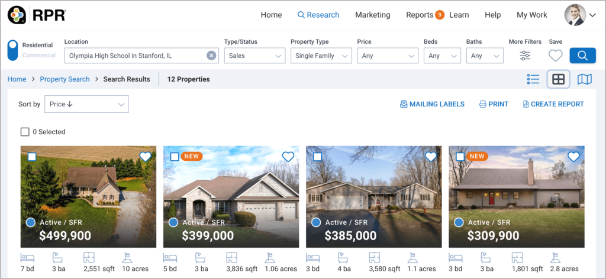Image resolution: width=606 pixels, height=279 pixels.
Task: Tick the checkbox on the $385,000 listing
Action: pyautogui.click(x=317, y=157)
